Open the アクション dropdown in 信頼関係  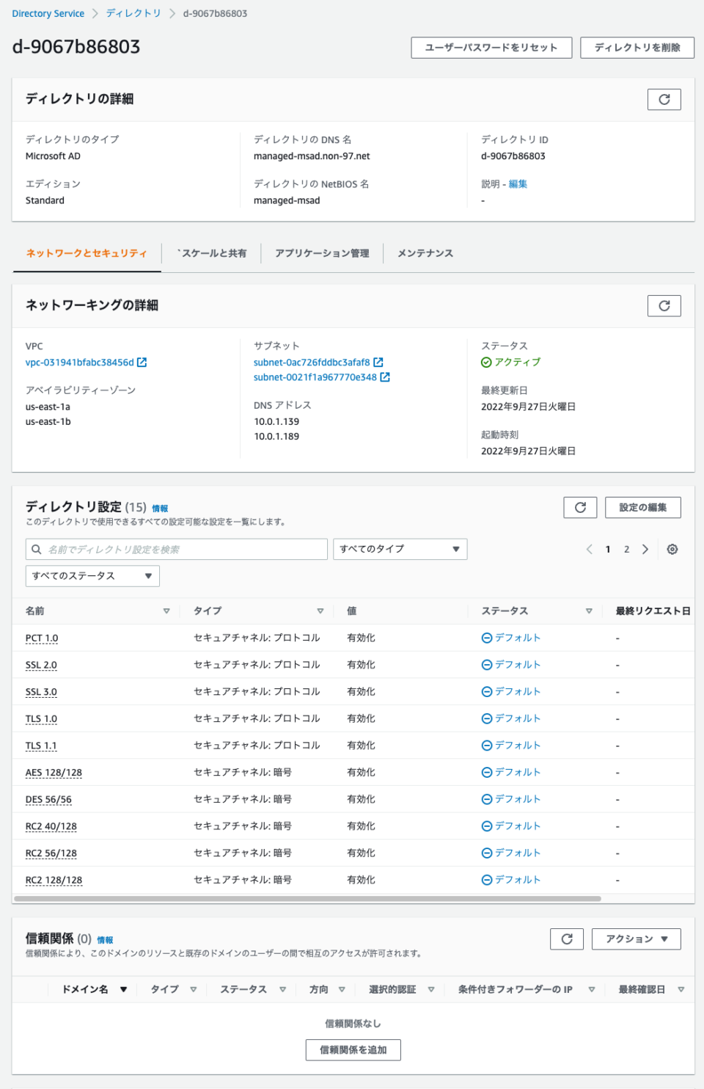tap(636, 938)
